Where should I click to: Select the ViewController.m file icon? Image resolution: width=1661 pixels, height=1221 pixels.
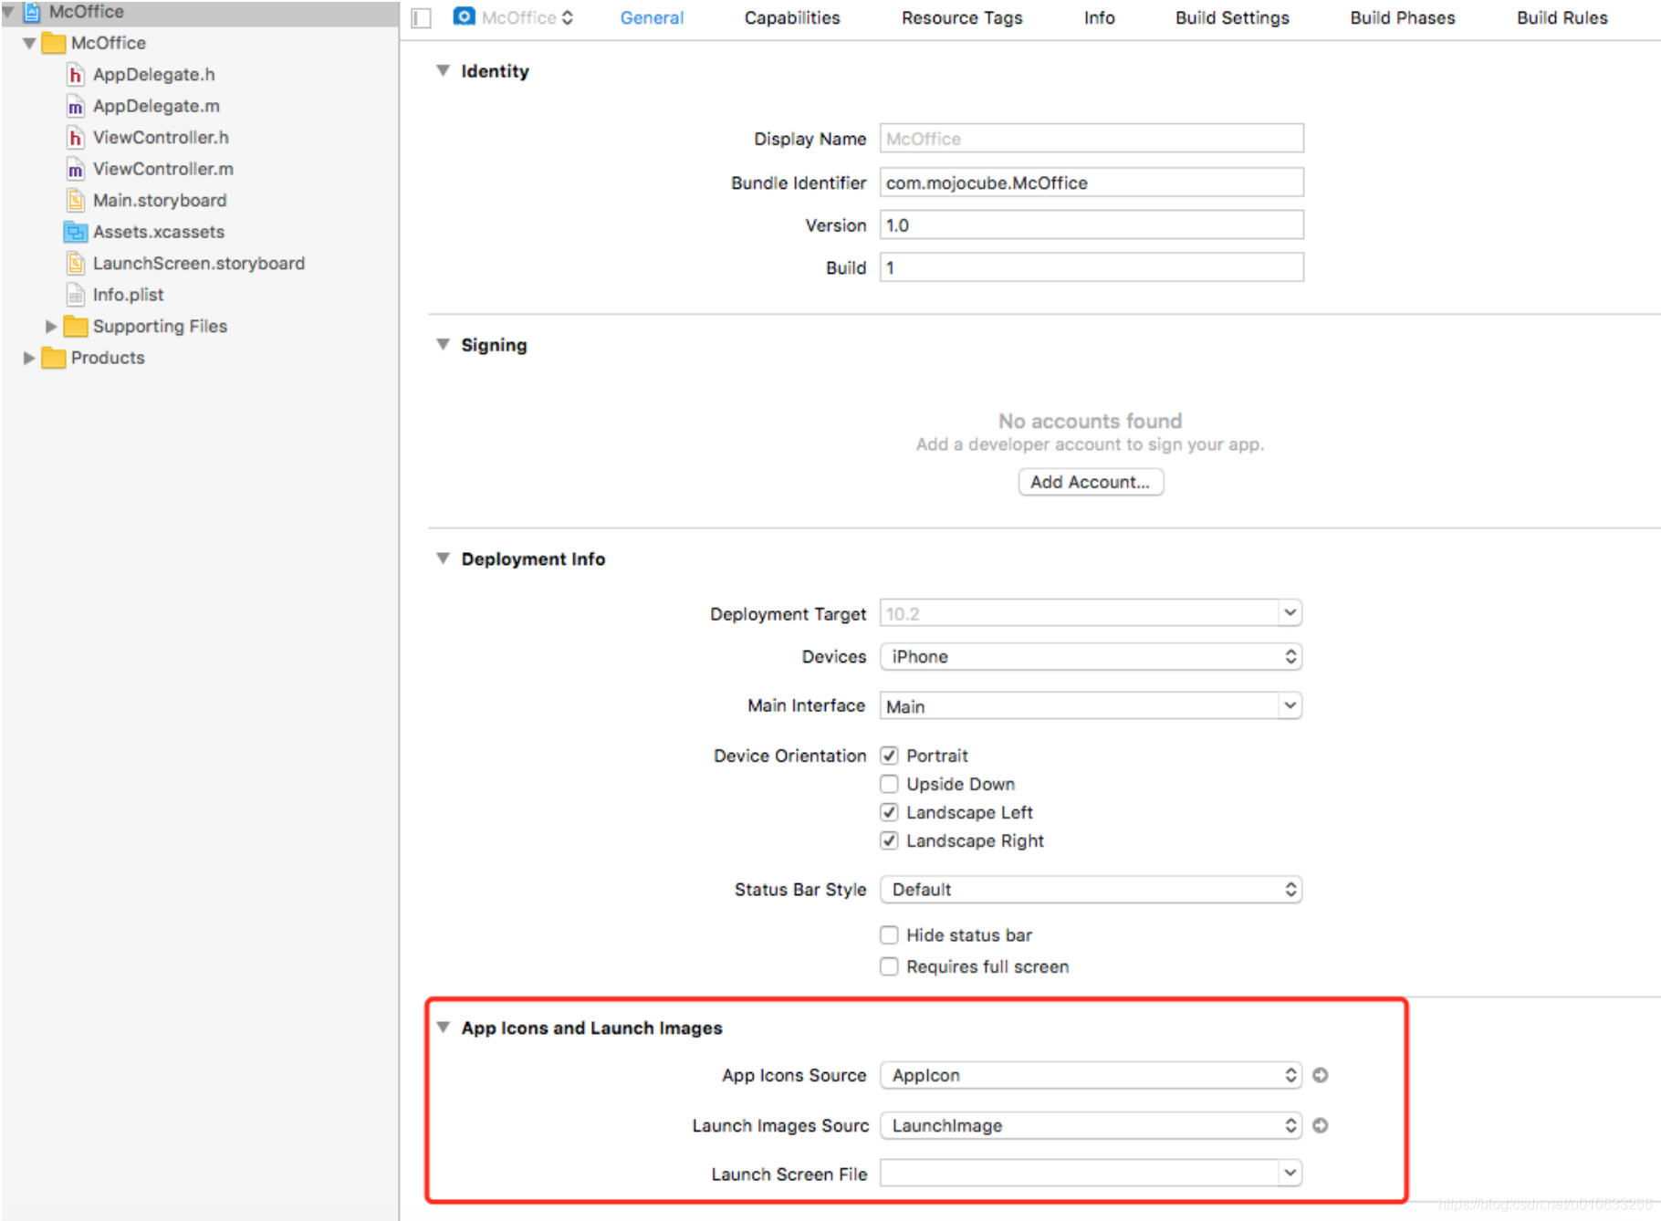[x=76, y=170]
